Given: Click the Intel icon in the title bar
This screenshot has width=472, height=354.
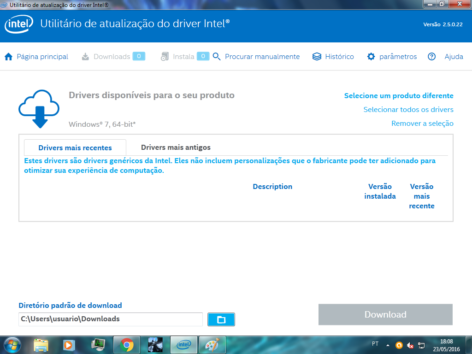Looking at the screenshot, I should 4,5.
